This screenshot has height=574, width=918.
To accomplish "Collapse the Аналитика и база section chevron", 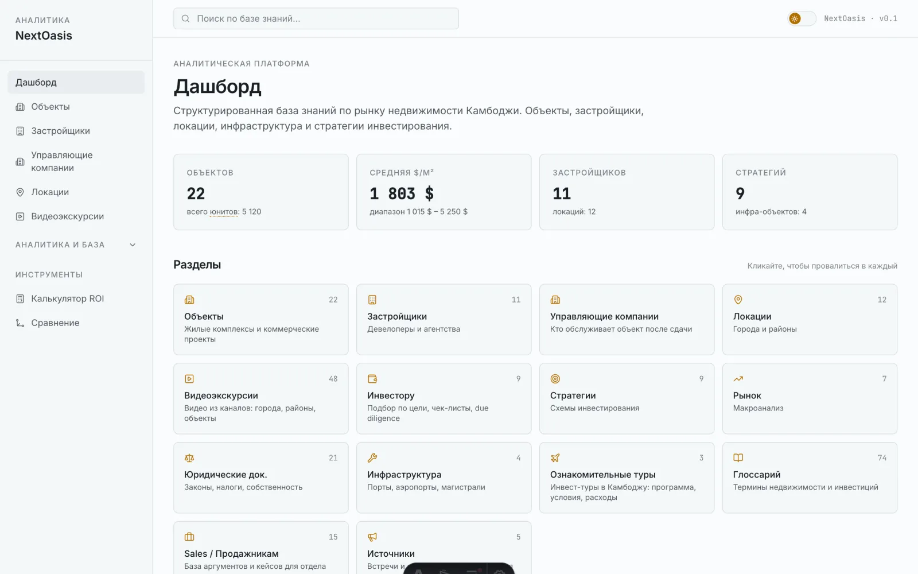I will [133, 245].
